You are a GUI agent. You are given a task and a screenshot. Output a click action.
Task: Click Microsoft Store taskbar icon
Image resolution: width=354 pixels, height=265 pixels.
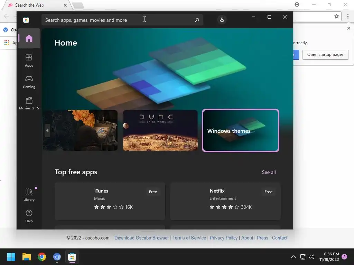[x=72, y=257]
